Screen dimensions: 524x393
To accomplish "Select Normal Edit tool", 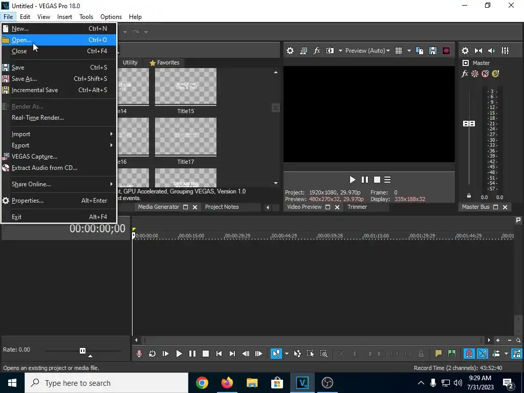I will (276, 354).
